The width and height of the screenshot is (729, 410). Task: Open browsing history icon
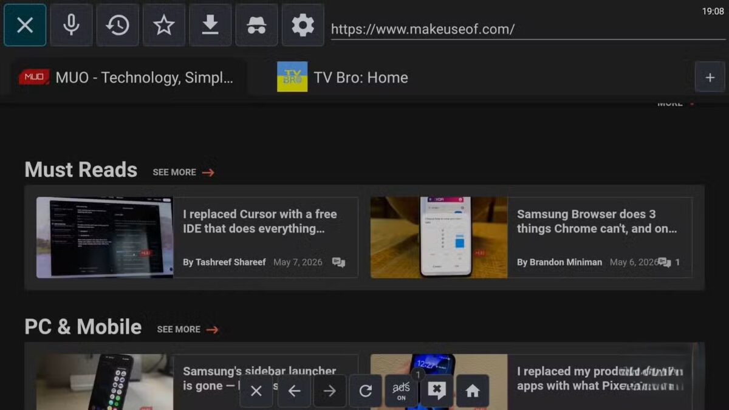click(118, 25)
